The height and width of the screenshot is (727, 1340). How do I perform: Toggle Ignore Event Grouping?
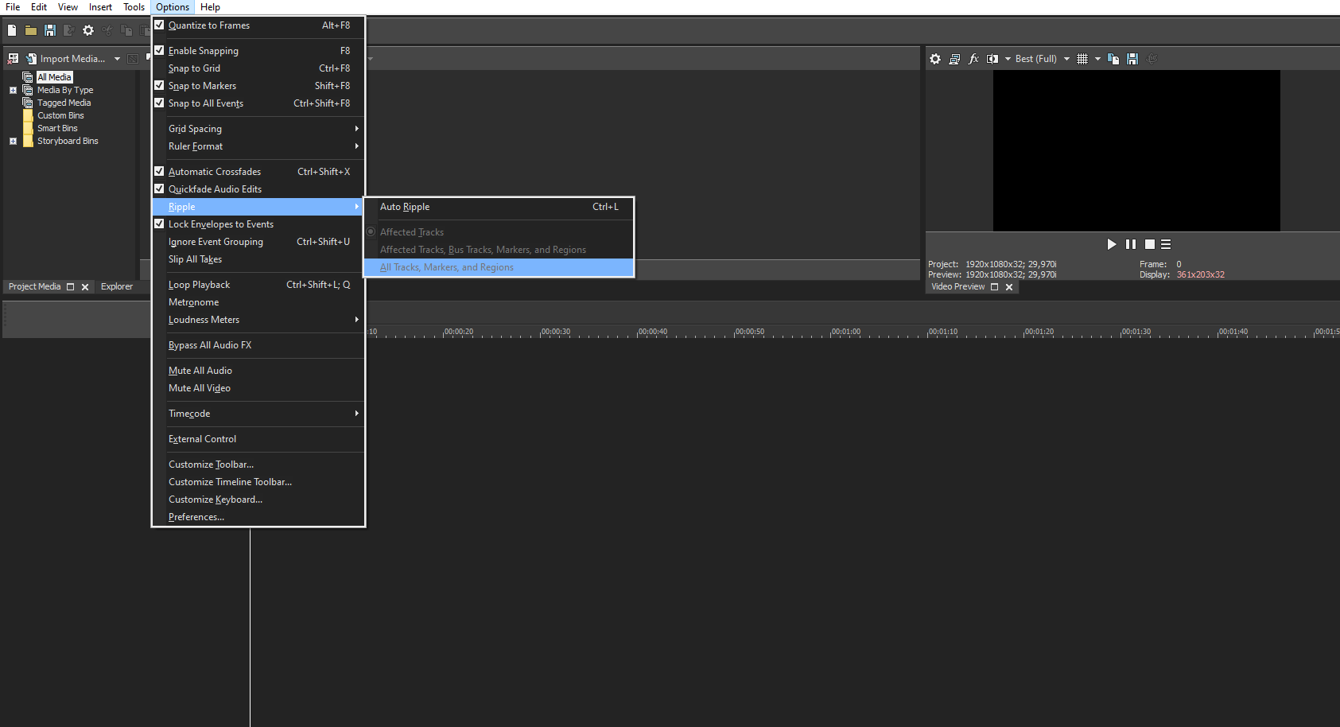click(x=258, y=242)
